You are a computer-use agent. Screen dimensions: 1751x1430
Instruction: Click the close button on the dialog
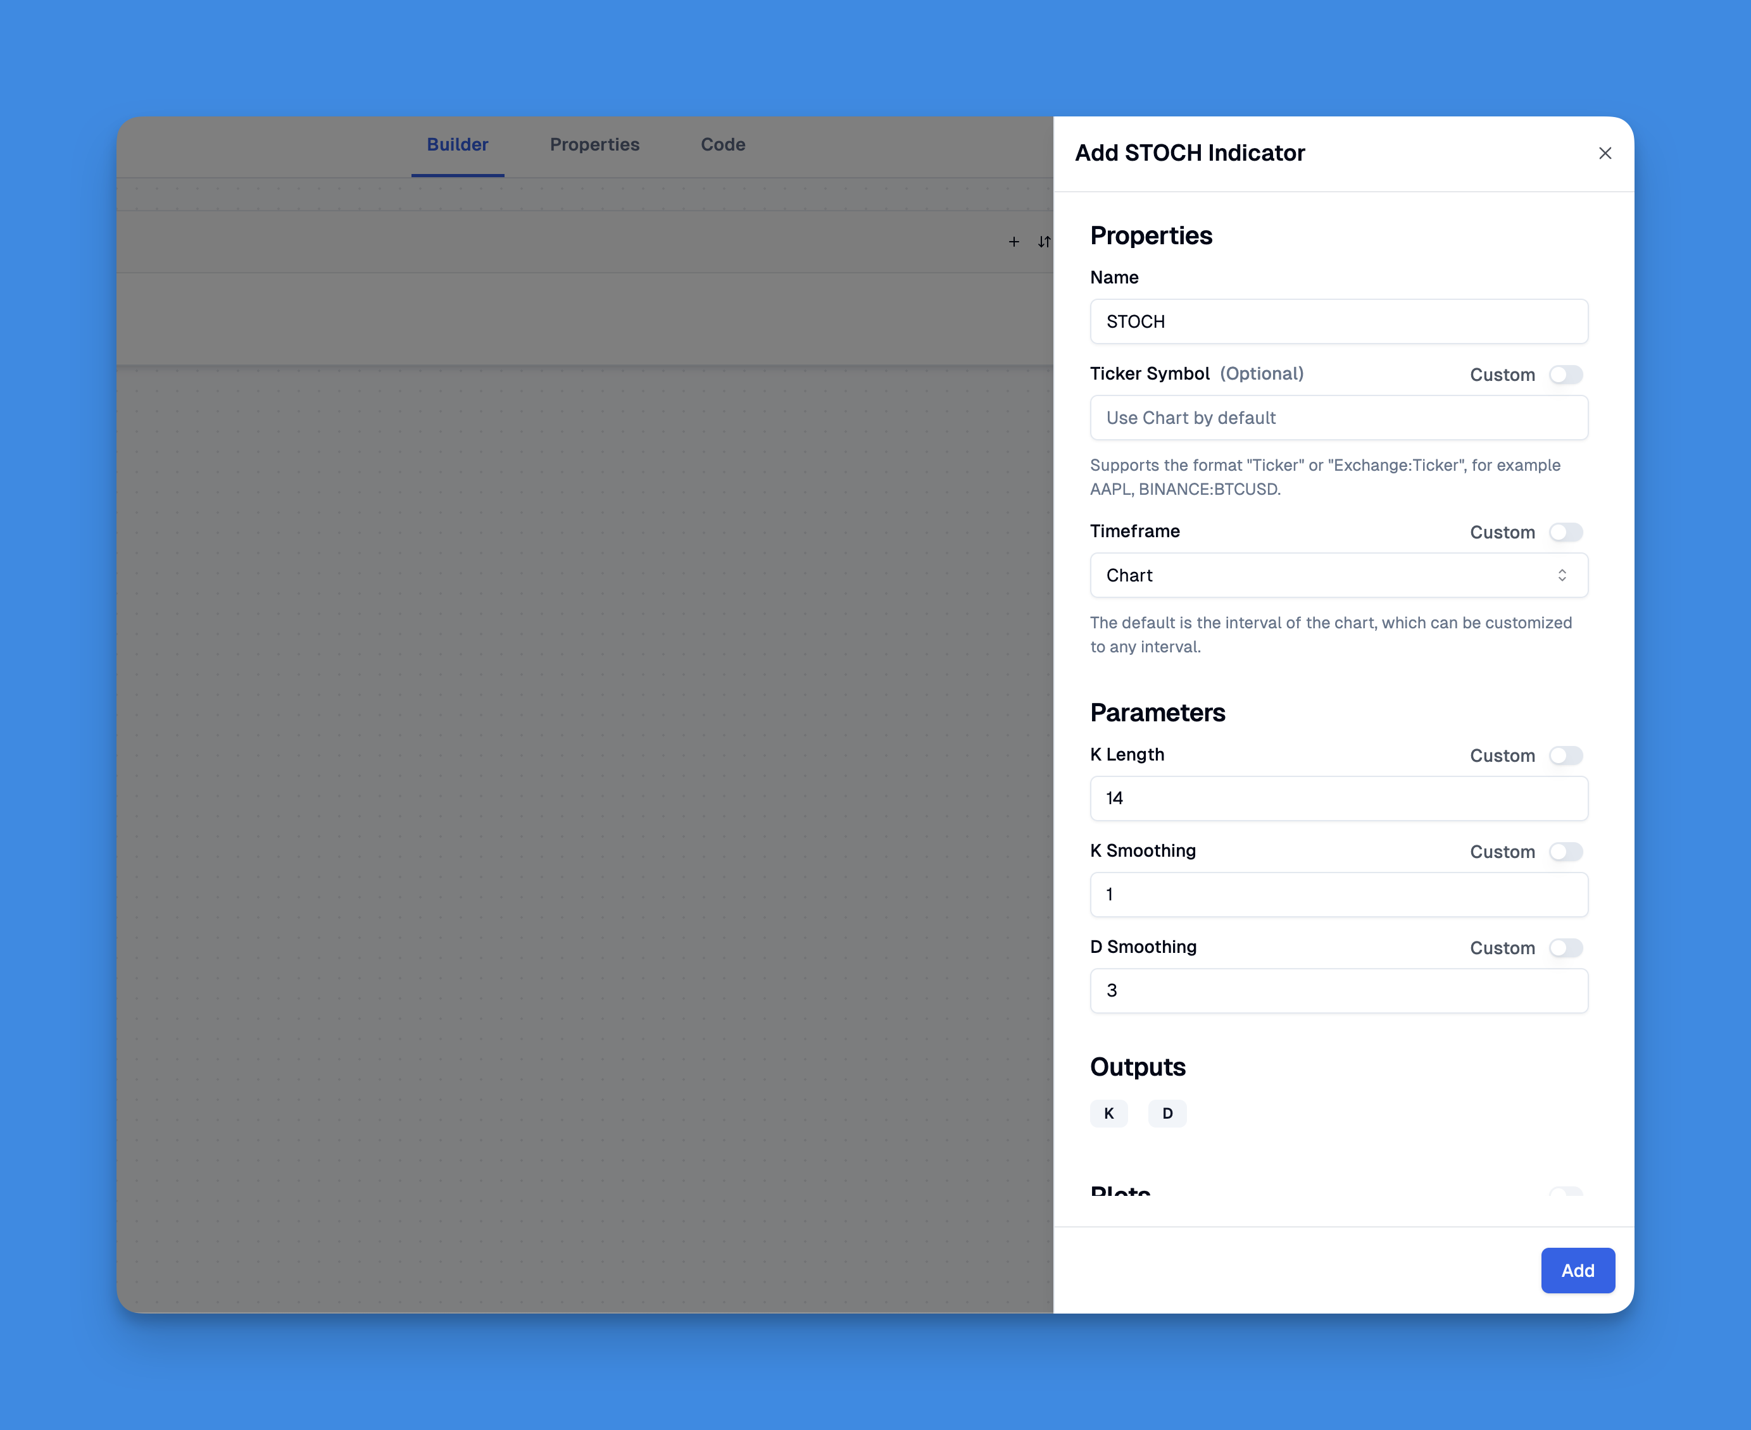1603,152
